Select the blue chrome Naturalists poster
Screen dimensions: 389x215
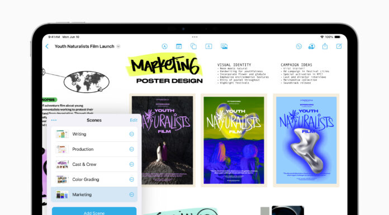tap(306, 140)
